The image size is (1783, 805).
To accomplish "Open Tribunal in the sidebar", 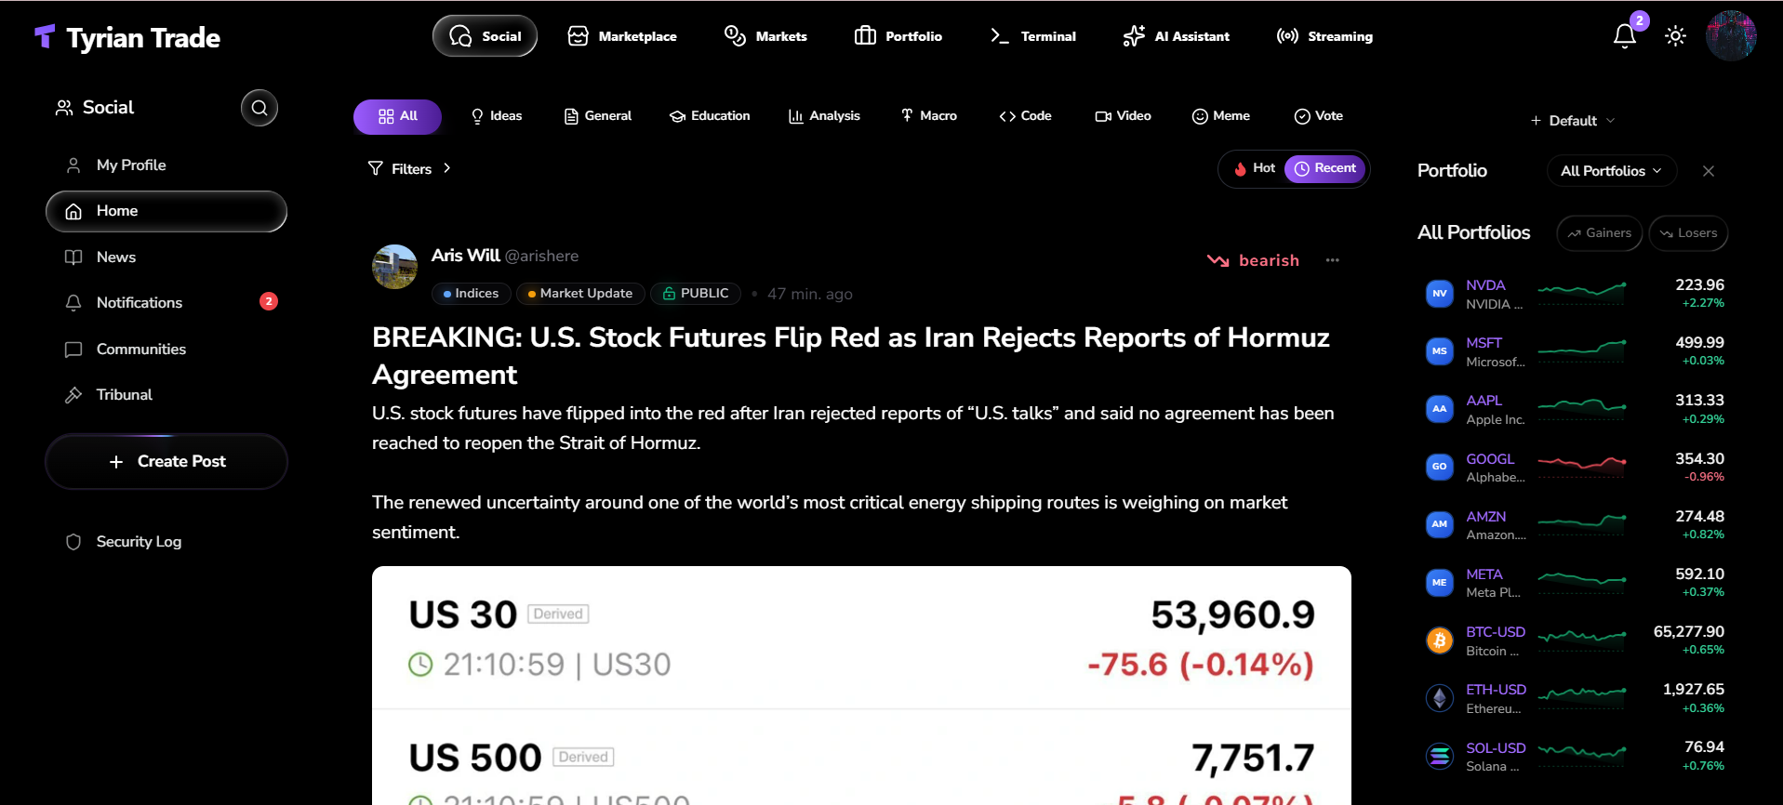I will [166, 395].
